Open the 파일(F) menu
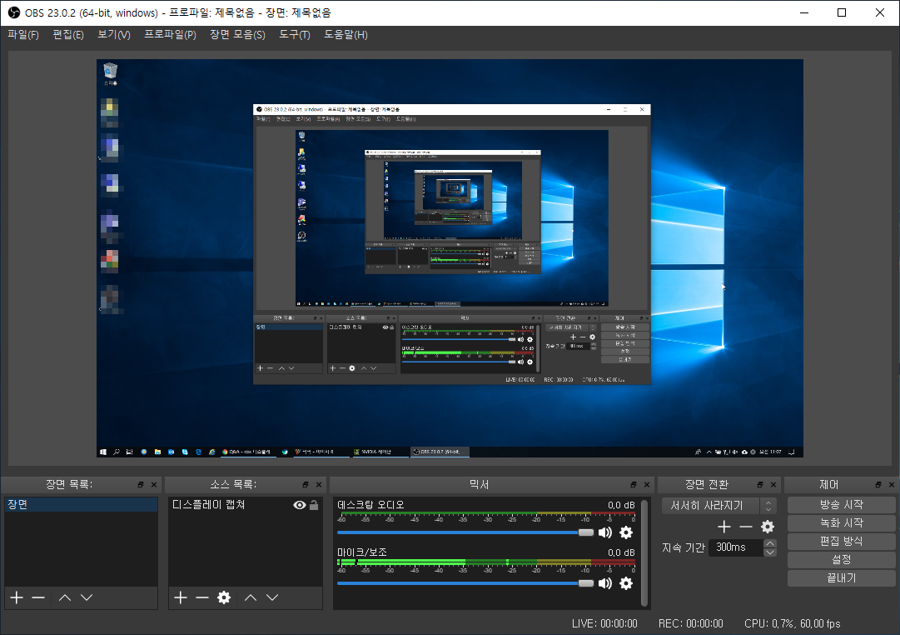This screenshot has width=900, height=635. (x=23, y=35)
